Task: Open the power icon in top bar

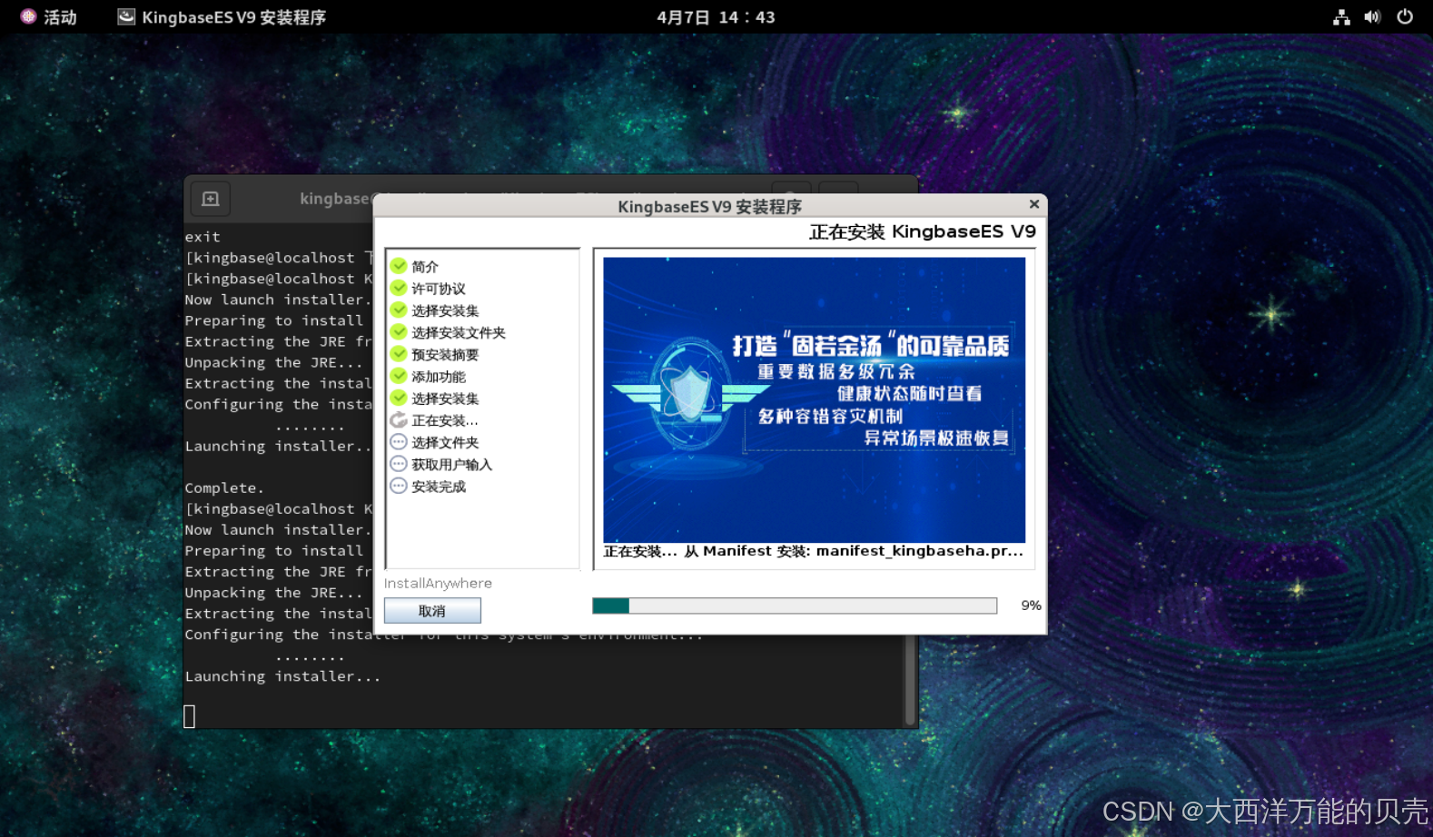Action: [x=1405, y=16]
